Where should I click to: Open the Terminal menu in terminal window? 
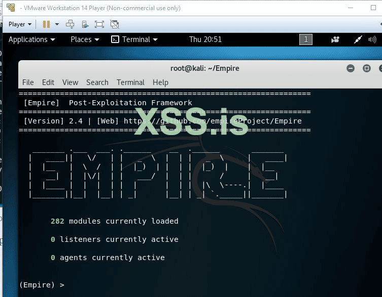130,82
